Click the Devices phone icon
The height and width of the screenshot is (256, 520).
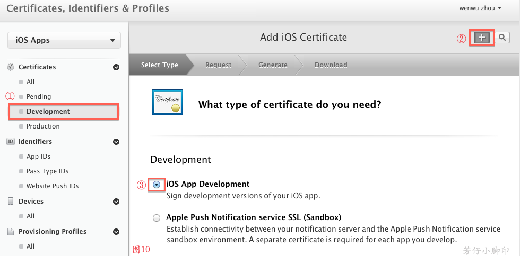point(11,201)
